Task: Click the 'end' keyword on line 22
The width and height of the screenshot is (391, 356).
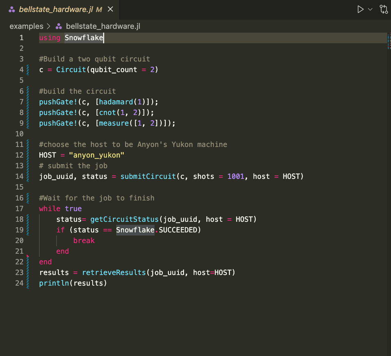Action: (45, 262)
